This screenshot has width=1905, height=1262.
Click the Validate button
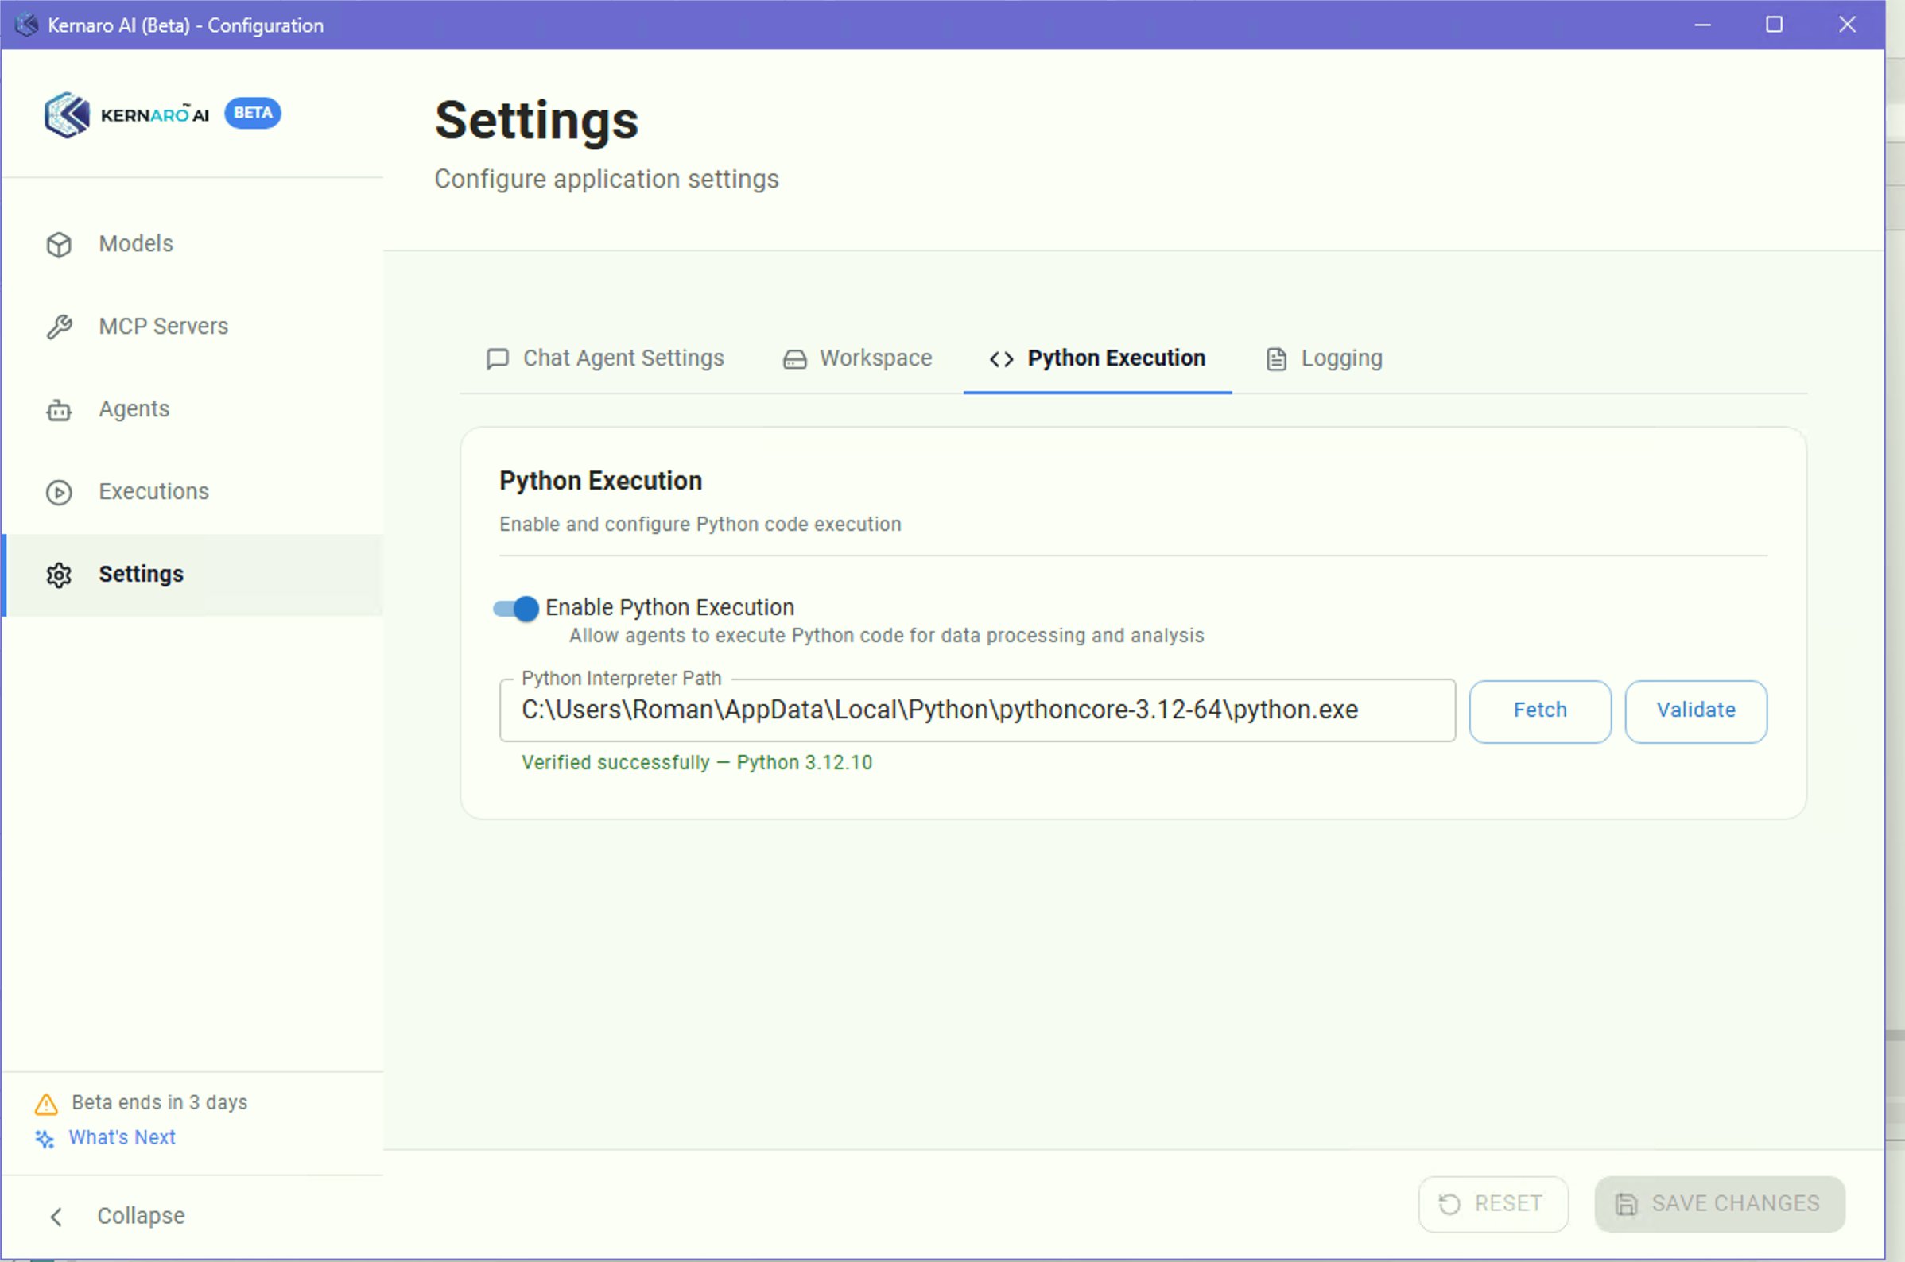pos(1697,710)
